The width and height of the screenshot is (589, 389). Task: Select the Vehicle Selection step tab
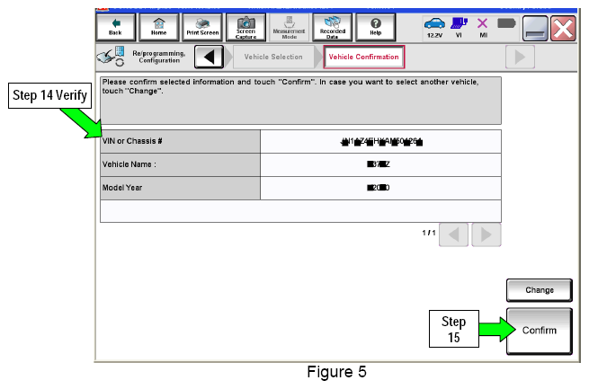(274, 57)
